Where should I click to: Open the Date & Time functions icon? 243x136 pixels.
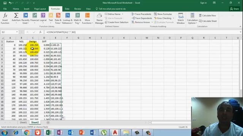[58, 15]
